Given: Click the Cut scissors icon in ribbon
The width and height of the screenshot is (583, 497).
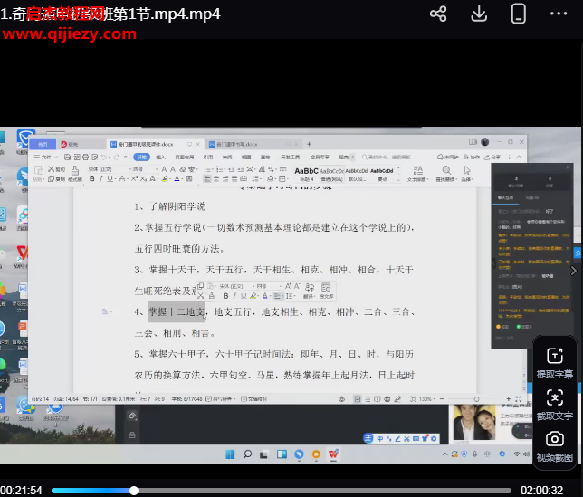Looking at the screenshot, I should click(52, 169).
